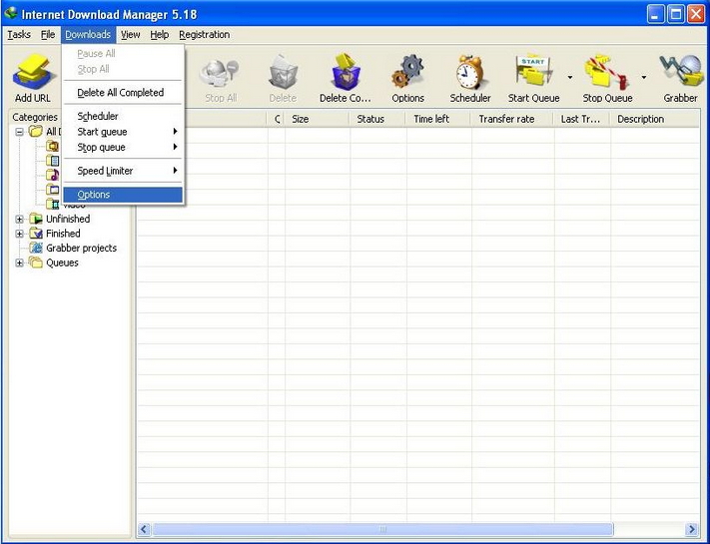This screenshot has height=544, width=710.
Task: Expand the Unfinished category node
Action: tap(20, 220)
